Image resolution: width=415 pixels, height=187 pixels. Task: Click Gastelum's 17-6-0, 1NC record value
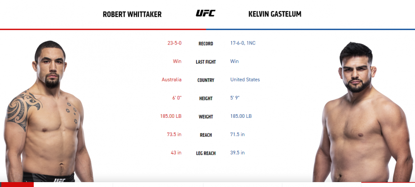click(x=243, y=43)
